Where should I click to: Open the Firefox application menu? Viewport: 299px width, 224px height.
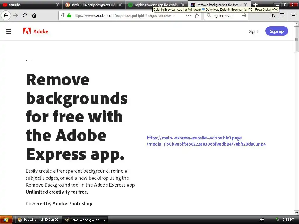click(293, 15)
